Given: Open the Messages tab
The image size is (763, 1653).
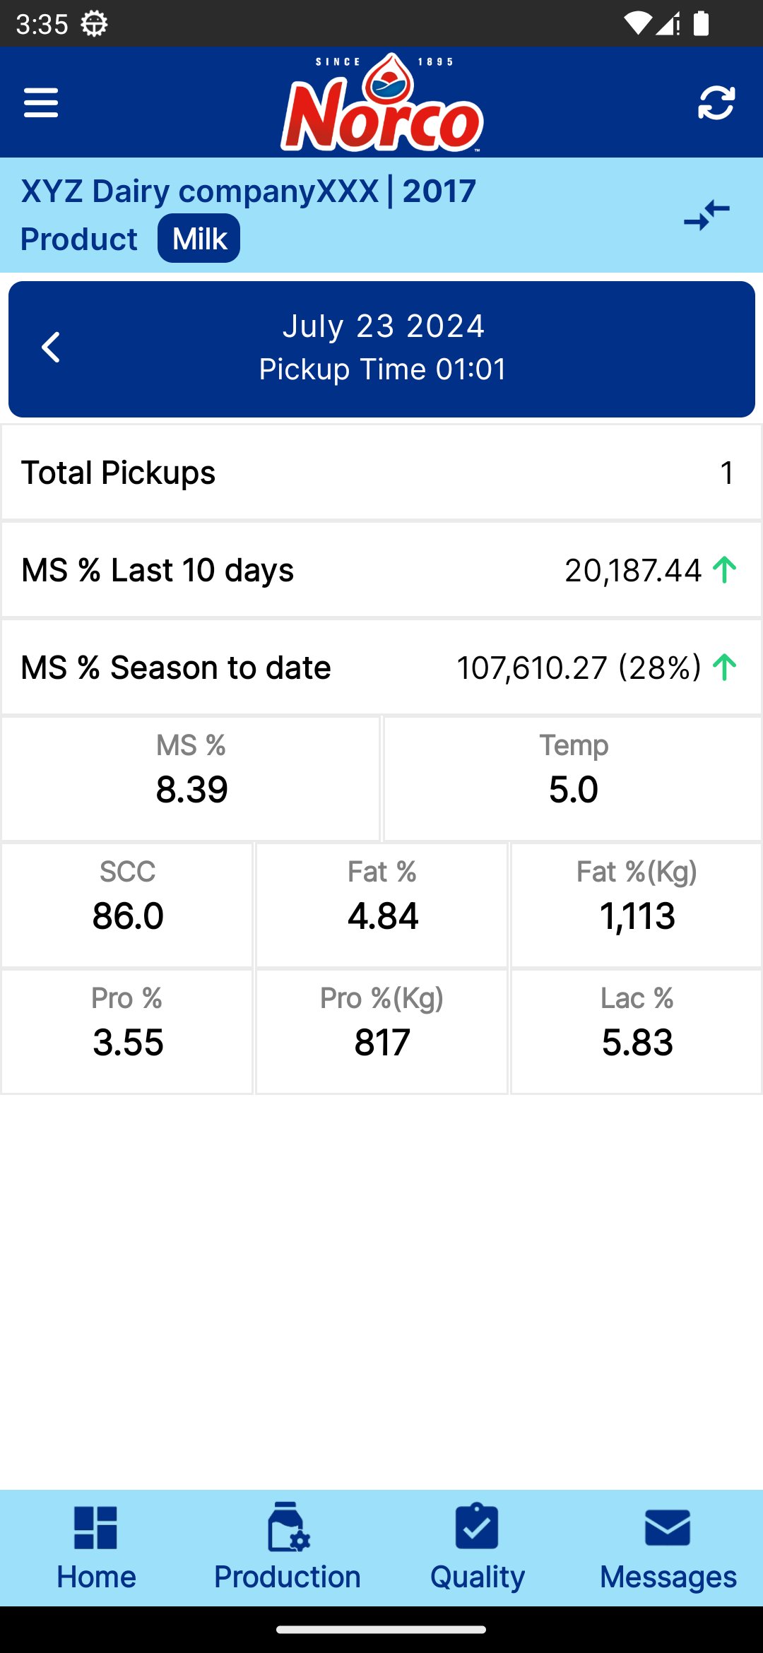Looking at the screenshot, I should [668, 1547].
